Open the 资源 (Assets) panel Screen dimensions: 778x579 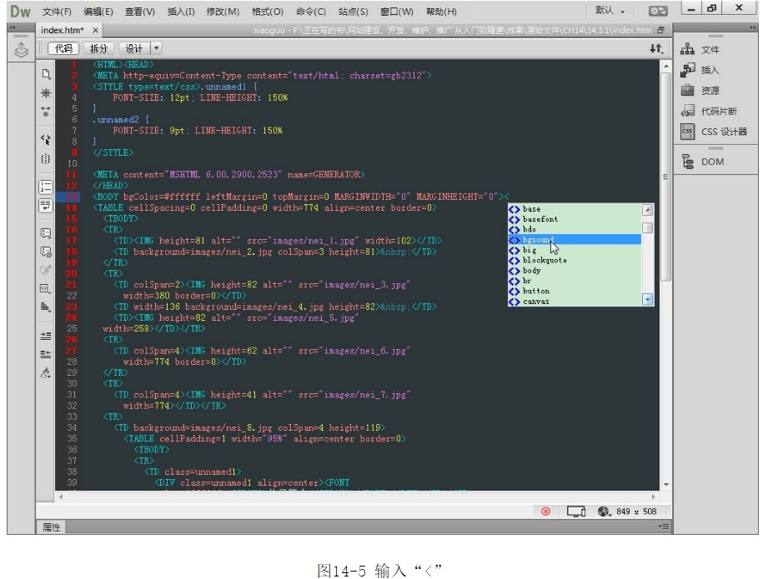pos(710,91)
